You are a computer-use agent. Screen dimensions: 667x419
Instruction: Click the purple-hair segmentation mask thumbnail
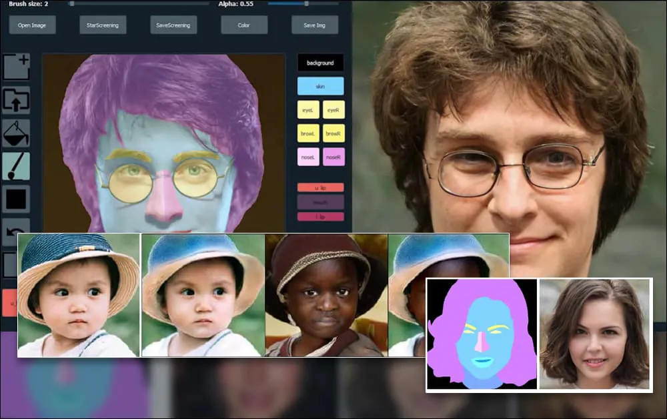[x=482, y=334]
